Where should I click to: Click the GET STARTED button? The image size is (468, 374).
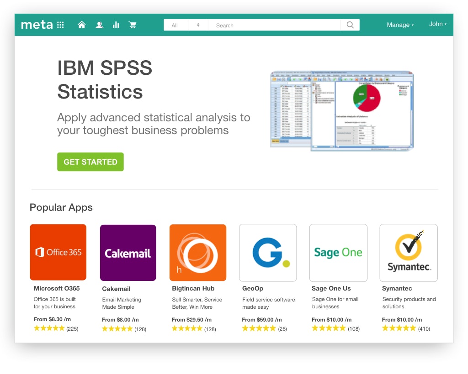pyautogui.click(x=90, y=162)
